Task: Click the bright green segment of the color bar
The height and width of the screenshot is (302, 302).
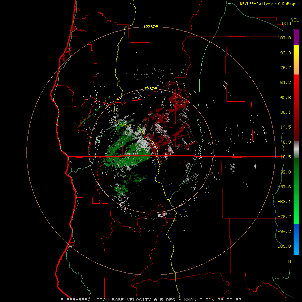Action: (296, 191)
